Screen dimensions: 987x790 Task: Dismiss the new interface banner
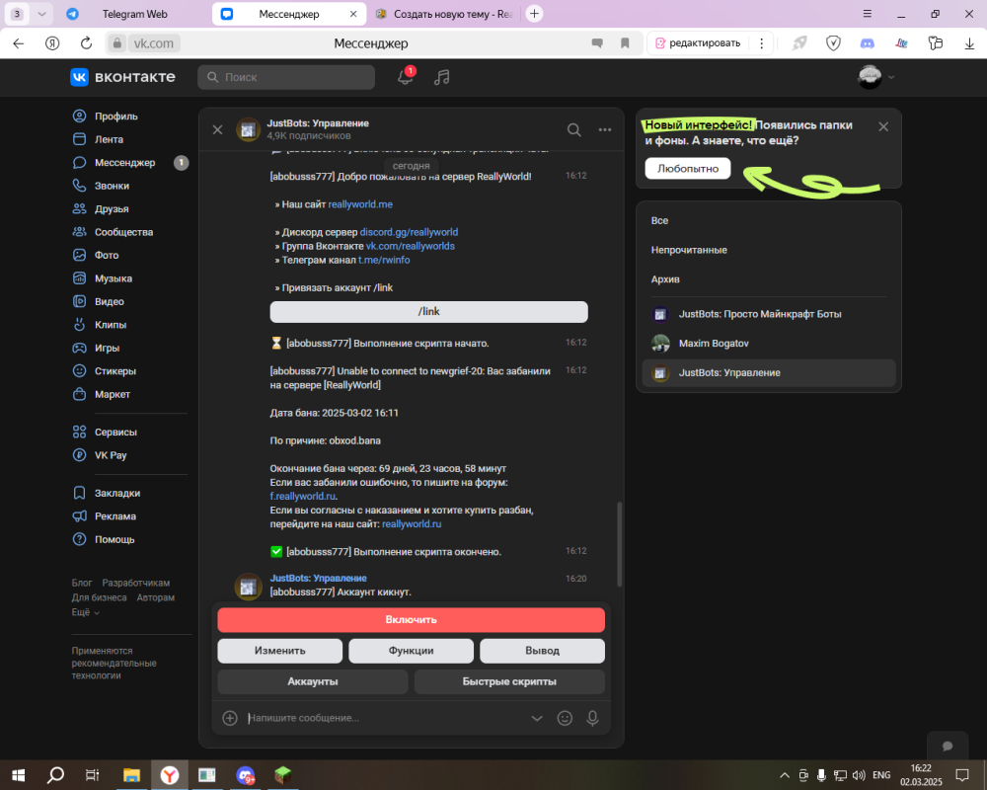coord(883,126)
